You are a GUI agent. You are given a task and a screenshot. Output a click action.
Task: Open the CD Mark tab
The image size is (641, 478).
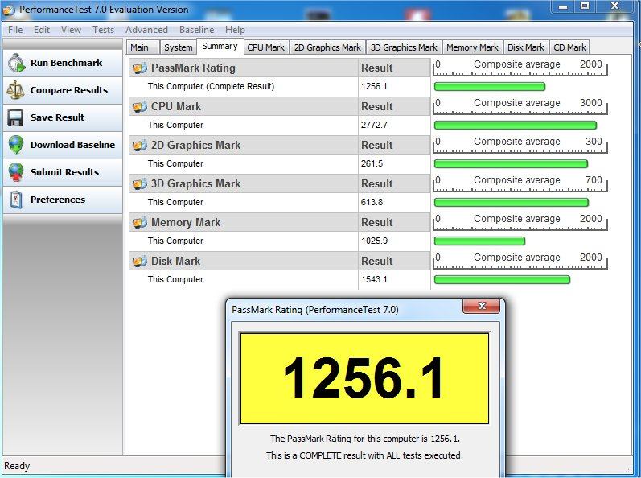tap(569, 47)
